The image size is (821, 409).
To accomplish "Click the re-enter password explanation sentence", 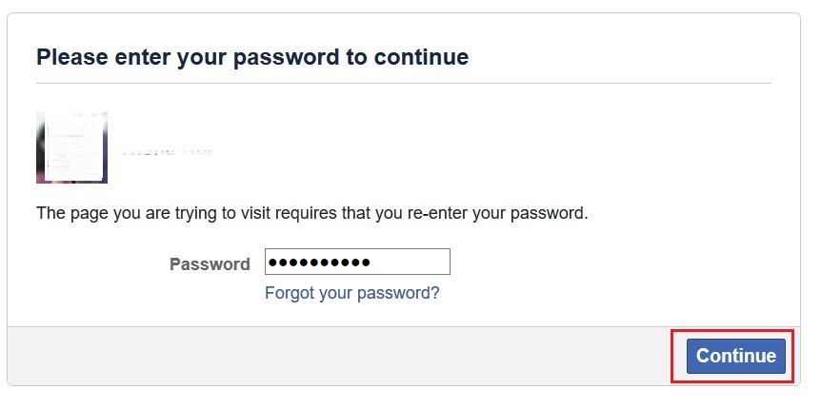I will pyautogui.click(x=312, y=213).
